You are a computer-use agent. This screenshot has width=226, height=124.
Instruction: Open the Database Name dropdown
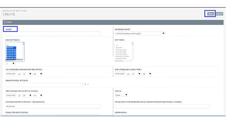(140, 34)
